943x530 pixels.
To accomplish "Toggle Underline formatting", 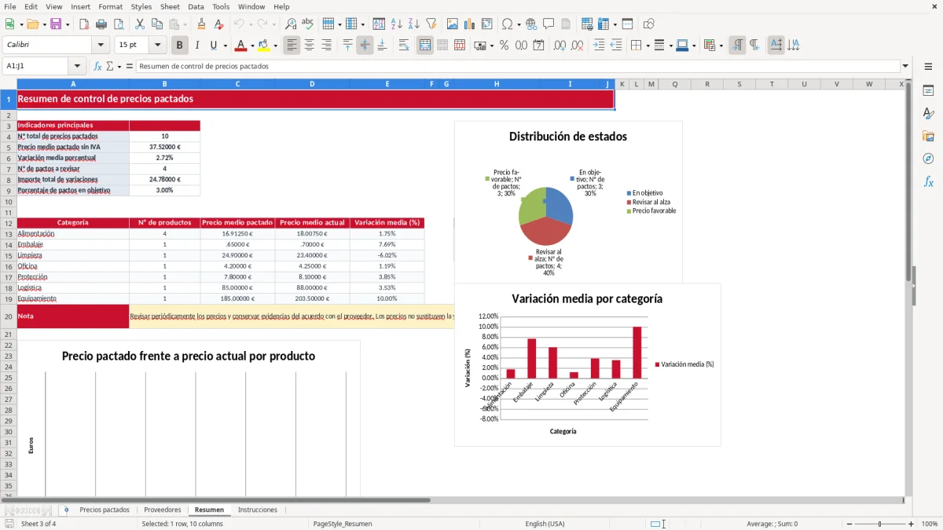I will pyautogui.click(x=213, y=46).
